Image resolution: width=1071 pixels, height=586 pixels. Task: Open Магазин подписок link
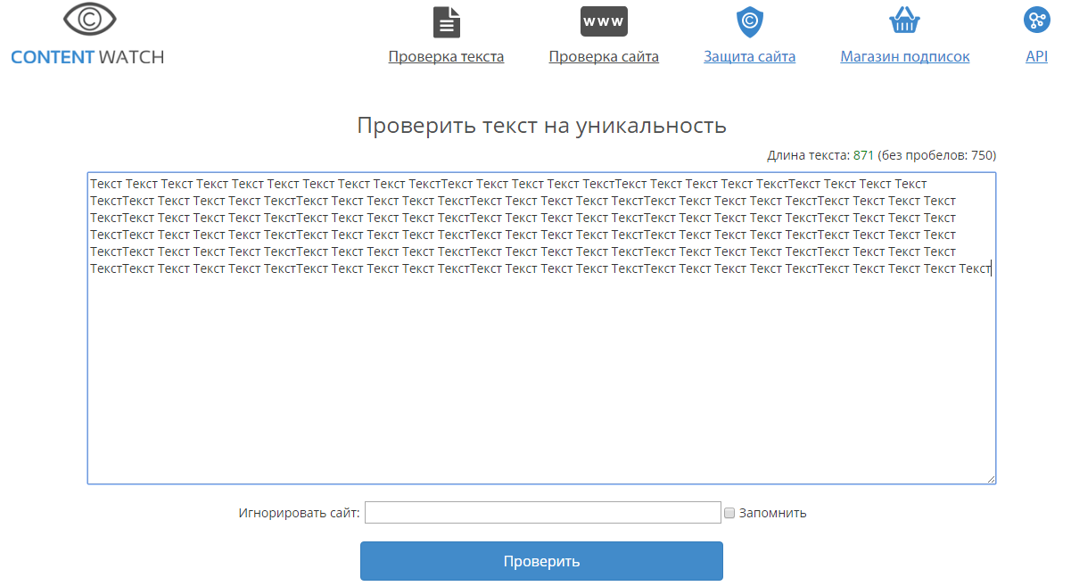pos(905,57)
